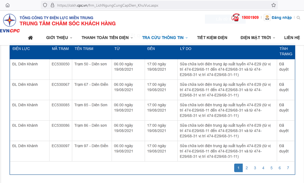Open the search magnifier icon

coord(298,18)
